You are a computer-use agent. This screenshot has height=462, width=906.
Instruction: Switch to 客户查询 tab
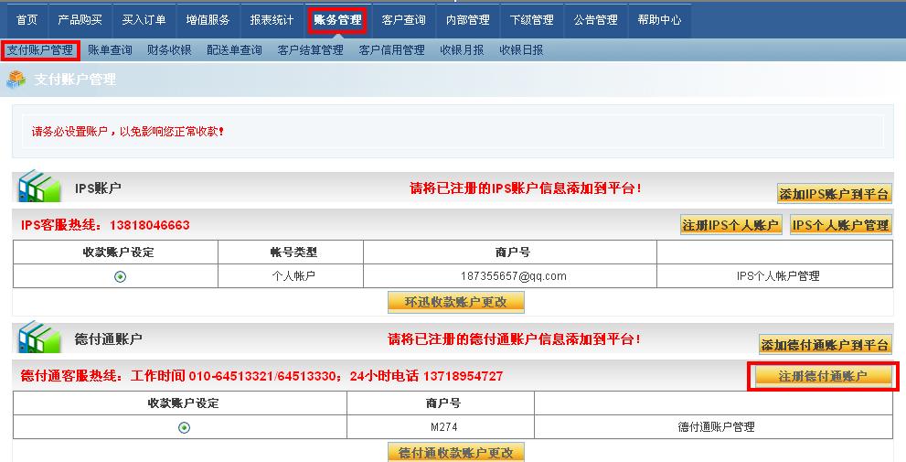tap(403, 20)
